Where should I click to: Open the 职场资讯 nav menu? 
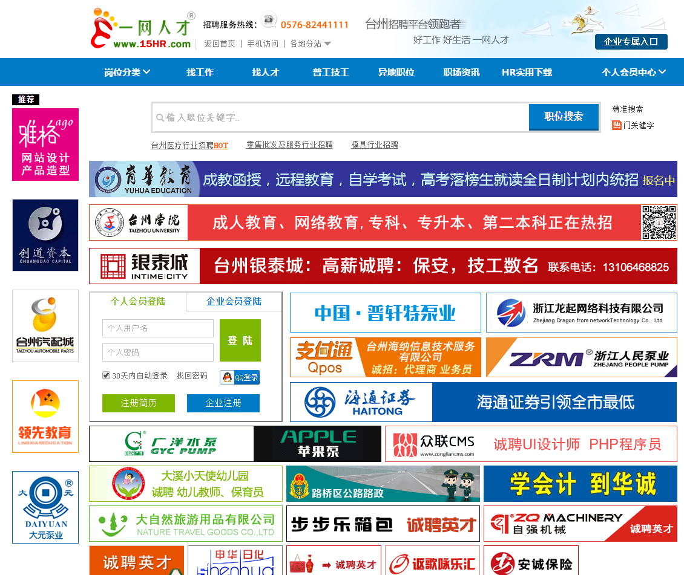[x=461, y=73]
